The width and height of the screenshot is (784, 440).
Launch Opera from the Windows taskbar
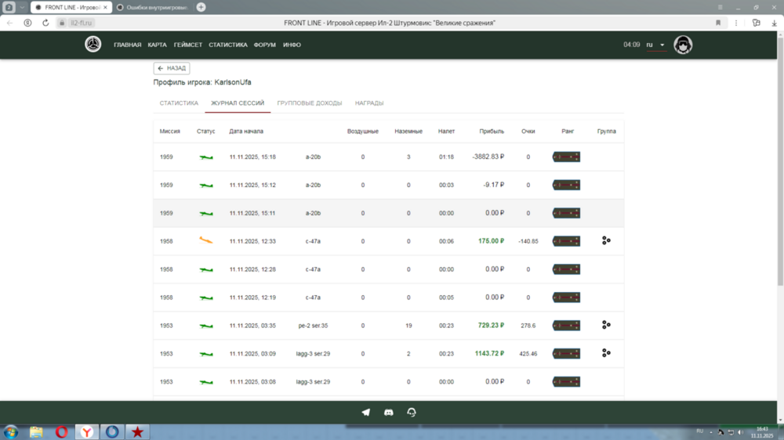pyautogui.click(x=61, y=432)
